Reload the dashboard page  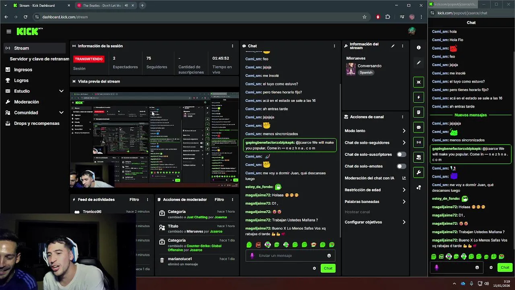click(x=25, y=17)
